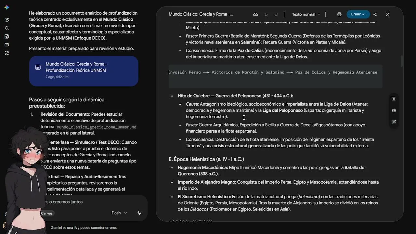Click Imperio de Alejandro Magno label
416x234 pixels.
[207, 182]
